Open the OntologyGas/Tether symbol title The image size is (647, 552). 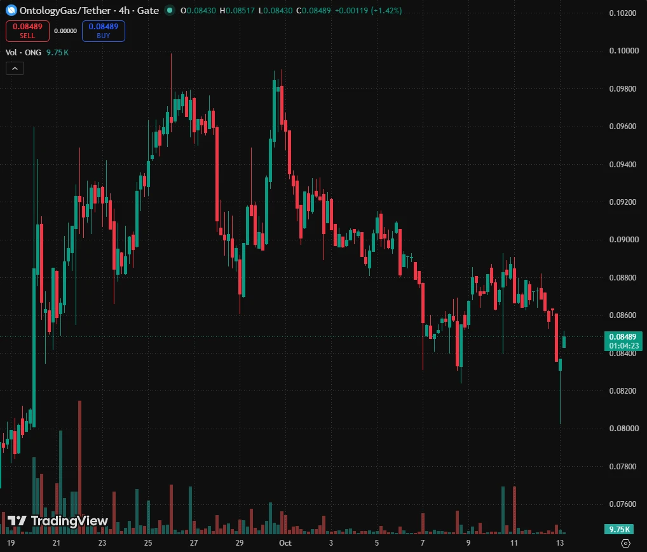click(89, 10)
